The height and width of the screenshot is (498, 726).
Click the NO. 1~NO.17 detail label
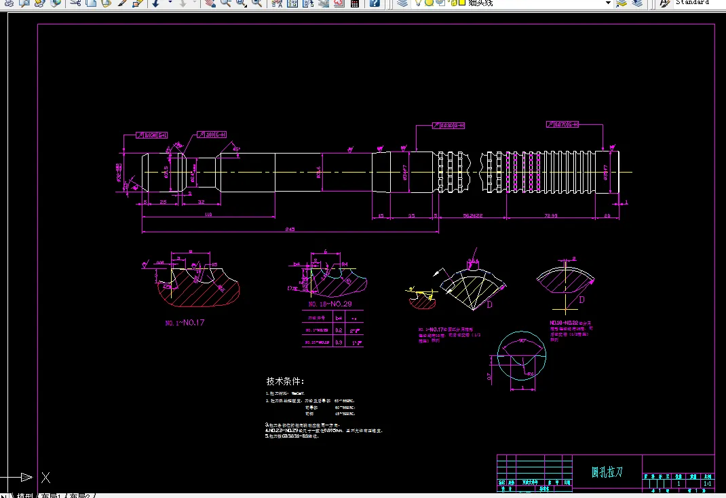185,322
